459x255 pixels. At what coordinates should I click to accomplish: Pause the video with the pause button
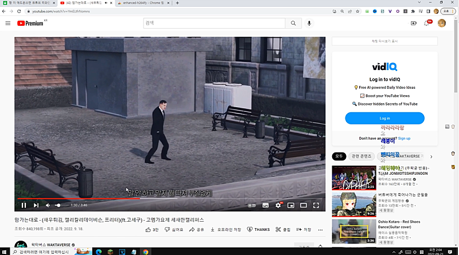[24, 205]
